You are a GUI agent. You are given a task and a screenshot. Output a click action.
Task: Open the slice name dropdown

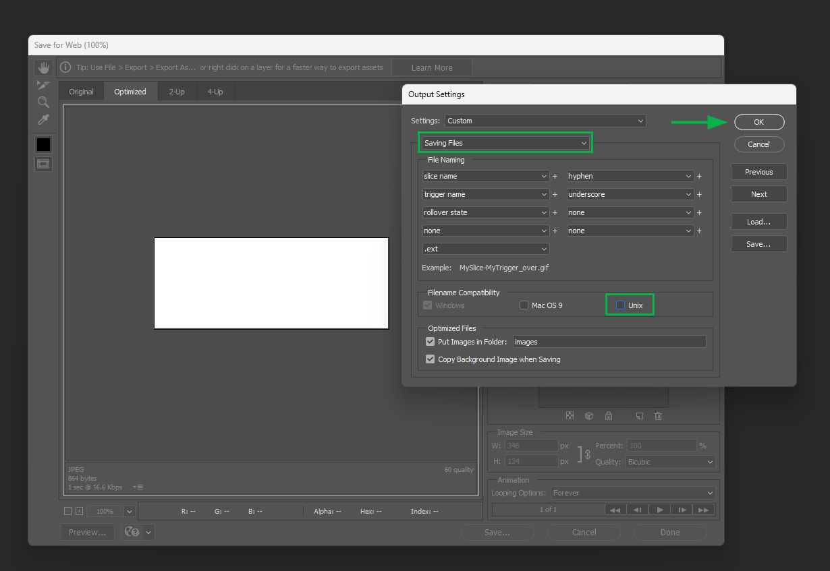(485, 176)
